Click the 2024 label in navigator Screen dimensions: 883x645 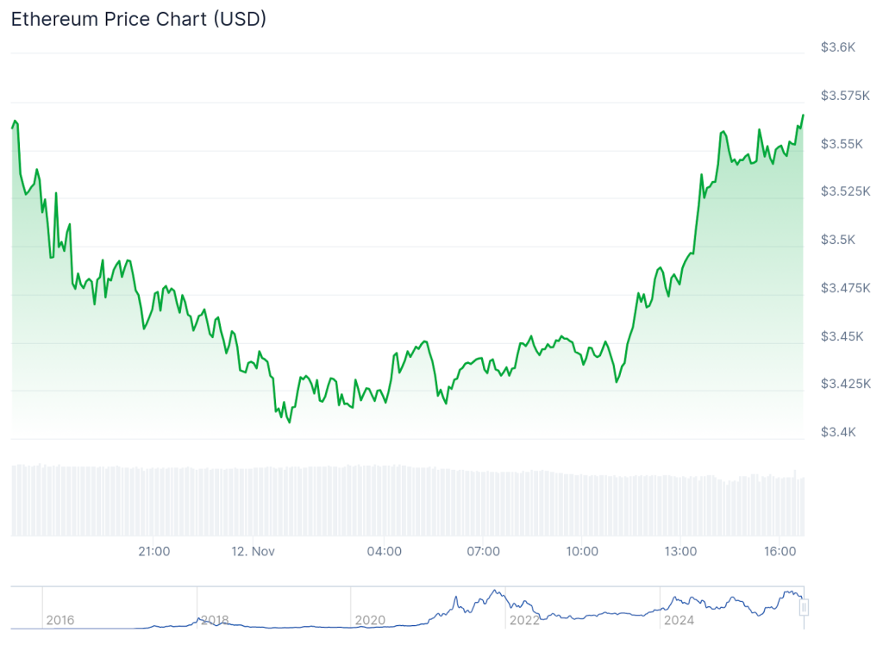678,620
